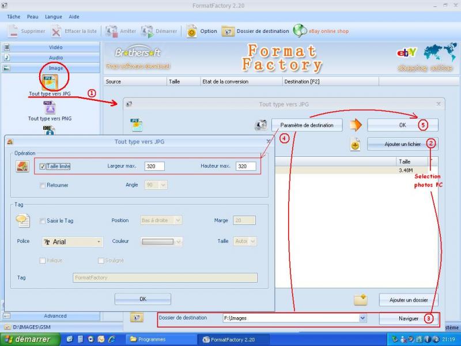The height and width of the screenshot is (346, 461).
Task: Click the Paramètre de destination gear icon
Action: (x=260, y=125)
